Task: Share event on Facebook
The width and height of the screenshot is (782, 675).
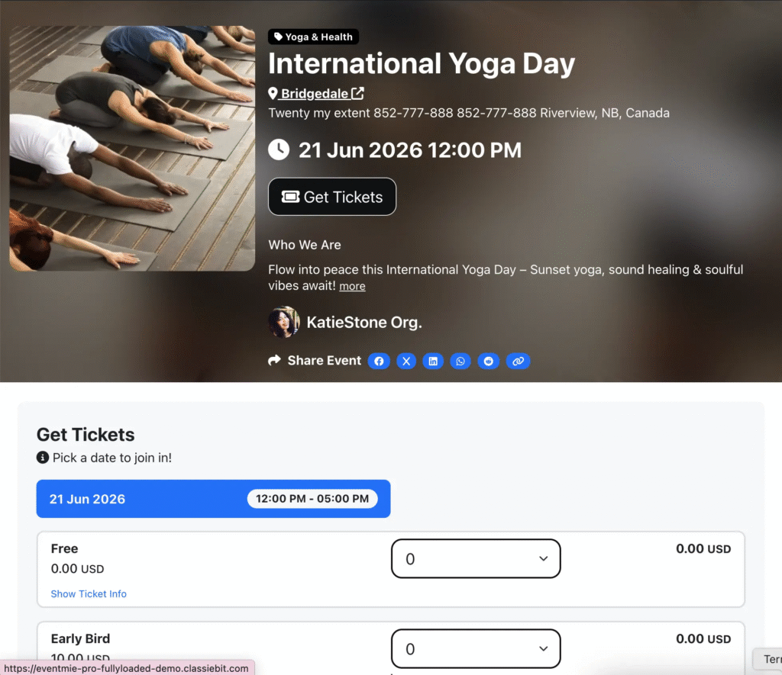Action: pyautogui.click(x=379, y=361)
